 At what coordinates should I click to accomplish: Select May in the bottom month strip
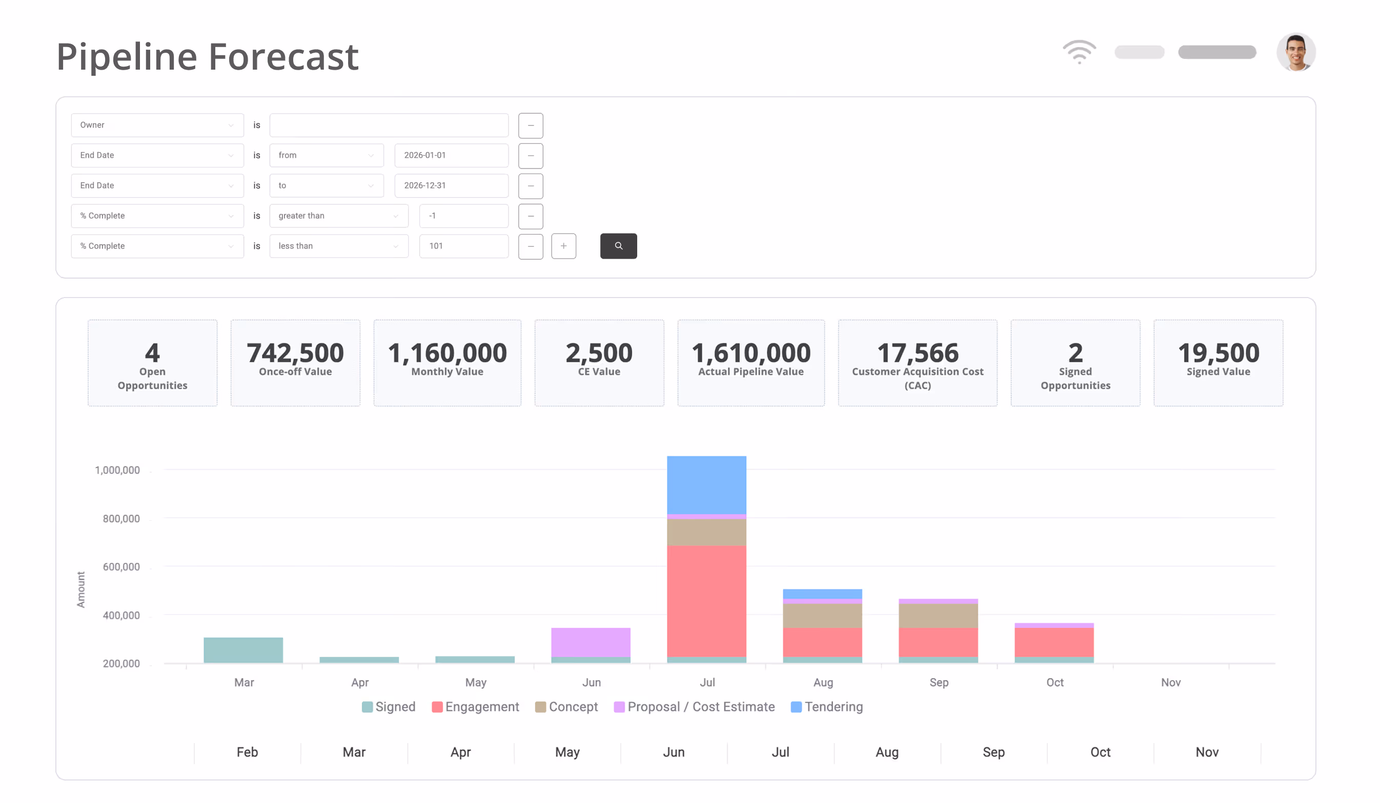(x=567, y=752)
